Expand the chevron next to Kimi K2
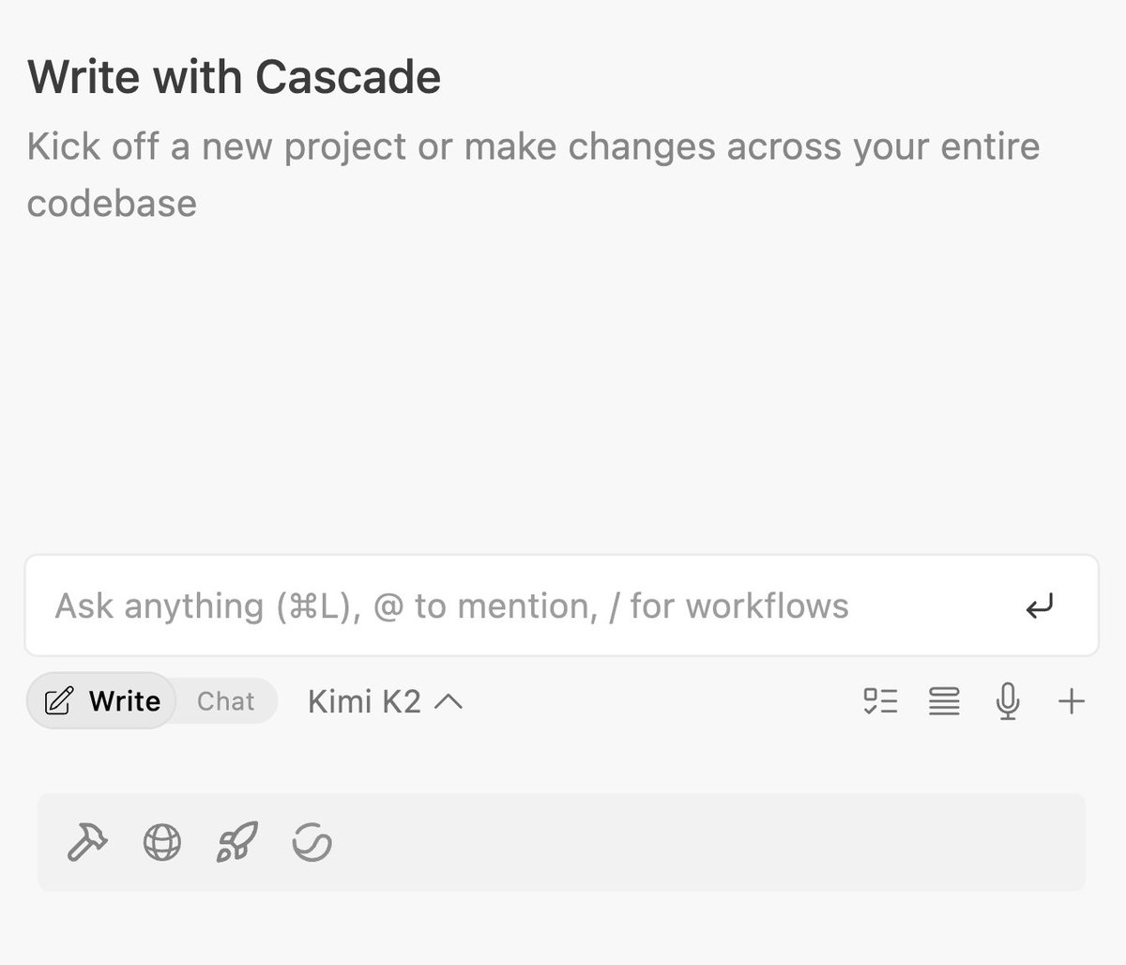Viewport: 1126px width, 965px height. (x=449, y=701)
